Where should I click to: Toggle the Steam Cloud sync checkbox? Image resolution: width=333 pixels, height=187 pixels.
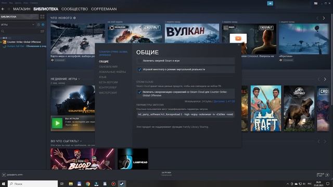[139, 92]
